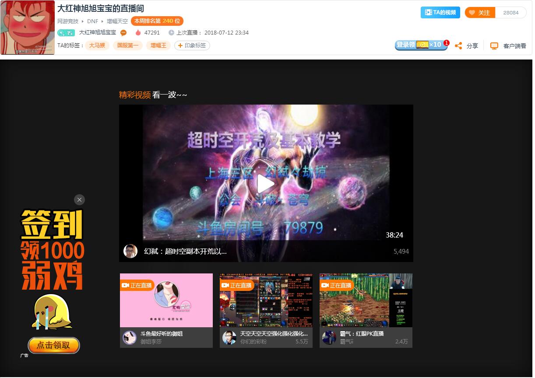Open video title 幻弑：超时空副本开荒以...
The width and height of the screenshot is (535, 378).
coord(185,252)
